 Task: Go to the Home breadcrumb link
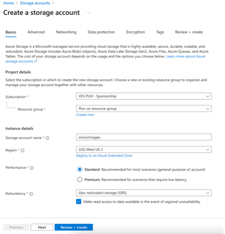(x=9, y=3)
